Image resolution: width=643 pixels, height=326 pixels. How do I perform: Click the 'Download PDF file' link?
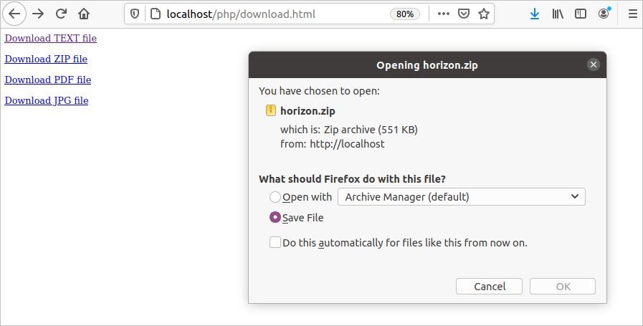click(x=48, y=80)
